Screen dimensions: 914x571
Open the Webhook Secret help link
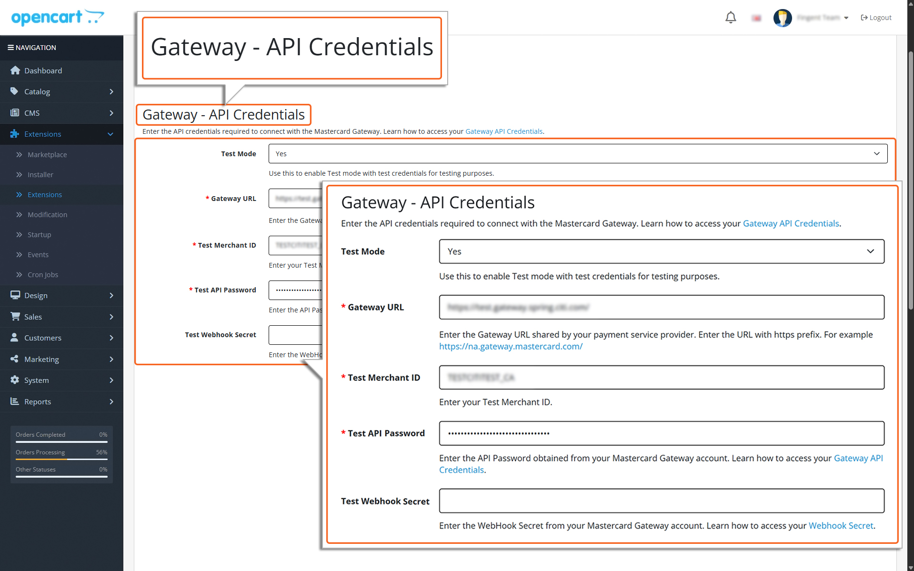pos(841,526)
